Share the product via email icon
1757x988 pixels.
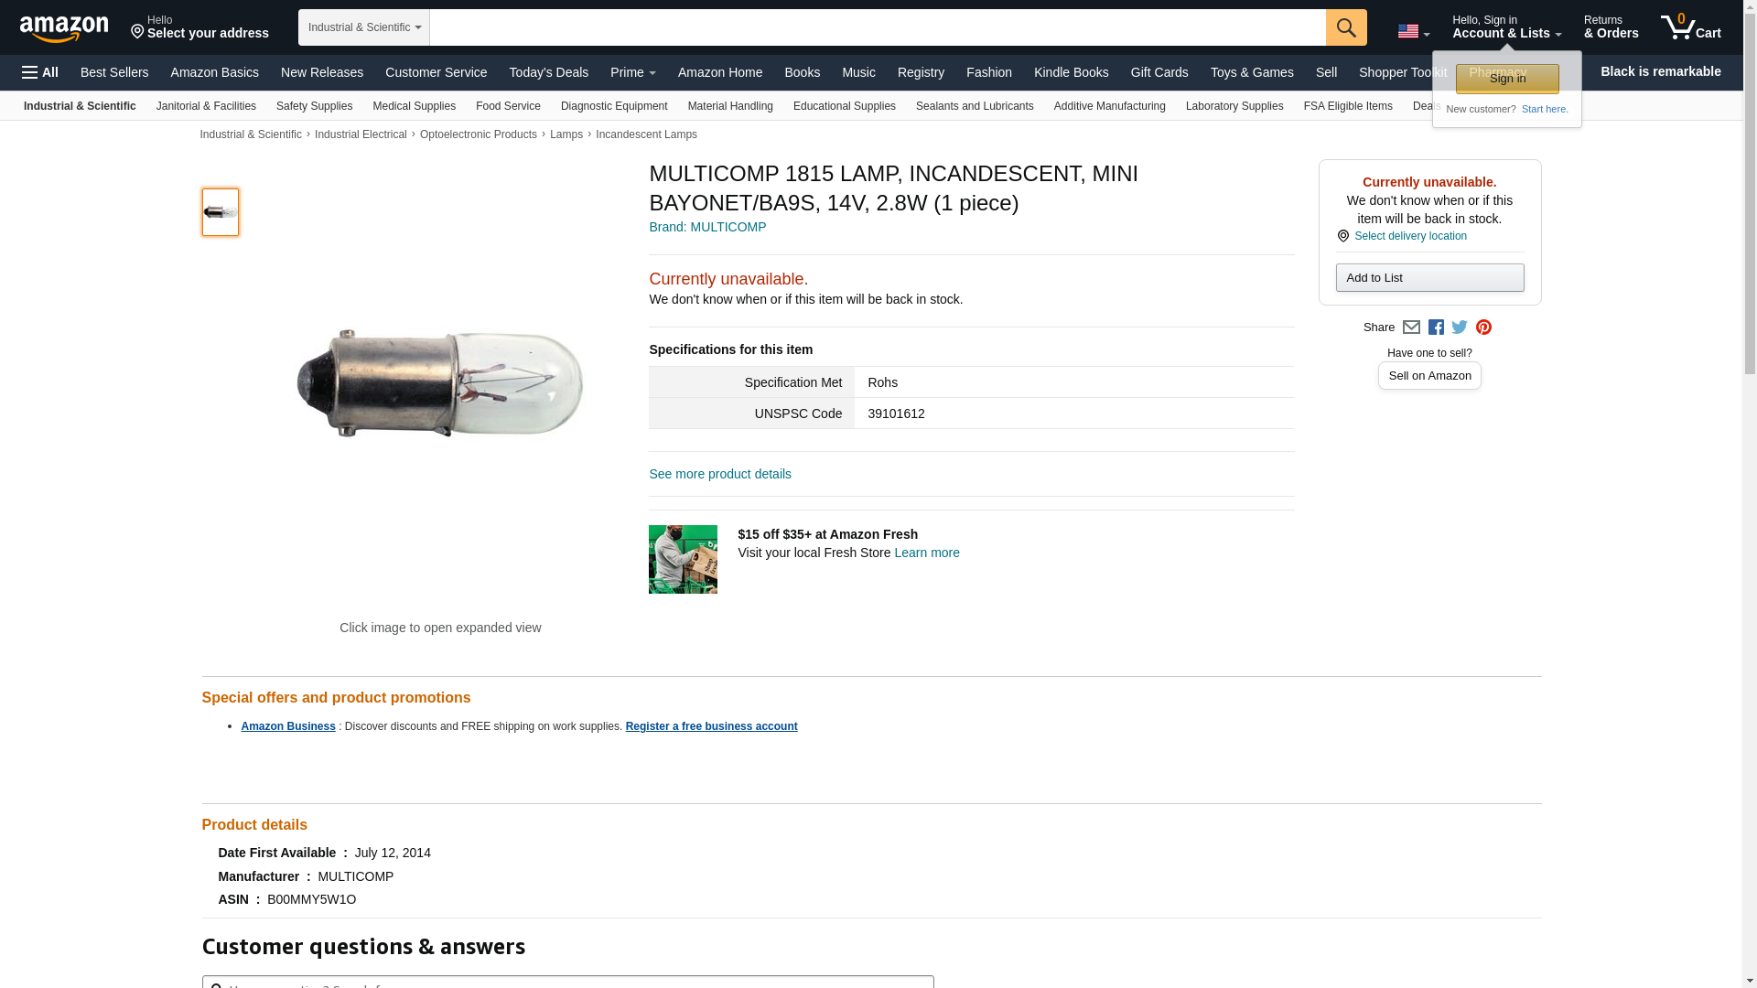[1411, 328]
